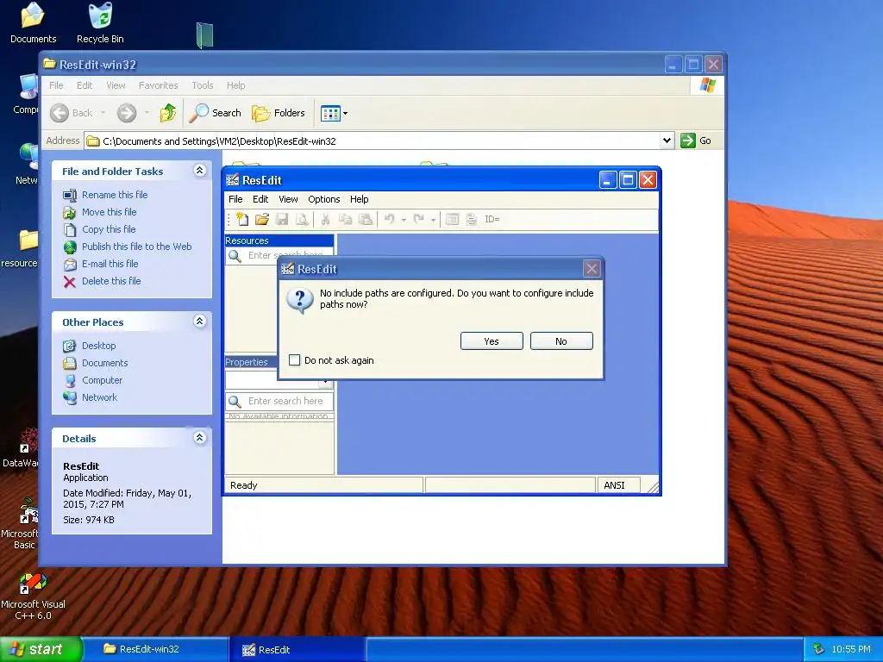Click Yes to configure include paths
The image size is (883, 662).
point(492,341)
